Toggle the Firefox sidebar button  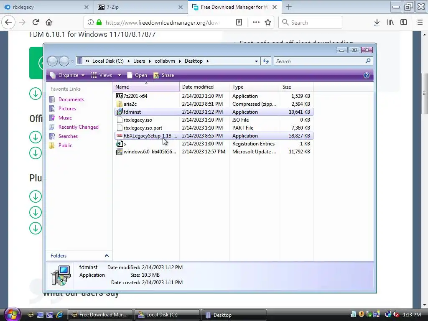click(404, 23)
